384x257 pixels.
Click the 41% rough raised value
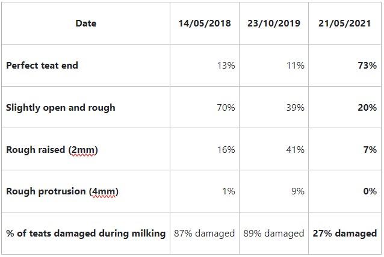click(x=295, y=150)
